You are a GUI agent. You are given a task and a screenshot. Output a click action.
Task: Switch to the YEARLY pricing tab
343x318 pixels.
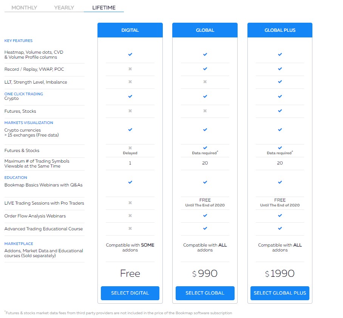[x=64, y=8]
